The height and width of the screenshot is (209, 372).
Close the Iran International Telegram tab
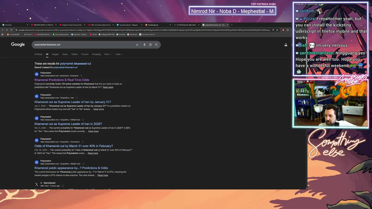tap(142, 25)
